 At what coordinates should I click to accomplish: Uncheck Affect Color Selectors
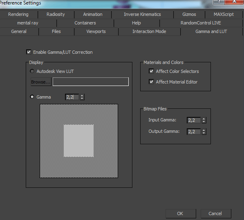pyautogui.click(x=151, y=71)
